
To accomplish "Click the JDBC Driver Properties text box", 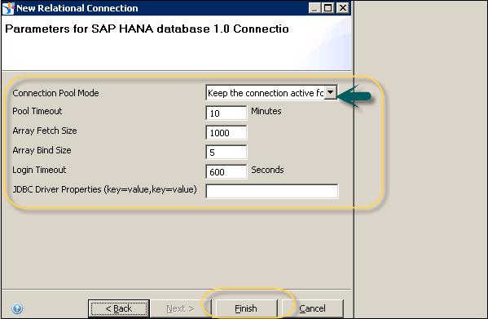I will 272,191.
